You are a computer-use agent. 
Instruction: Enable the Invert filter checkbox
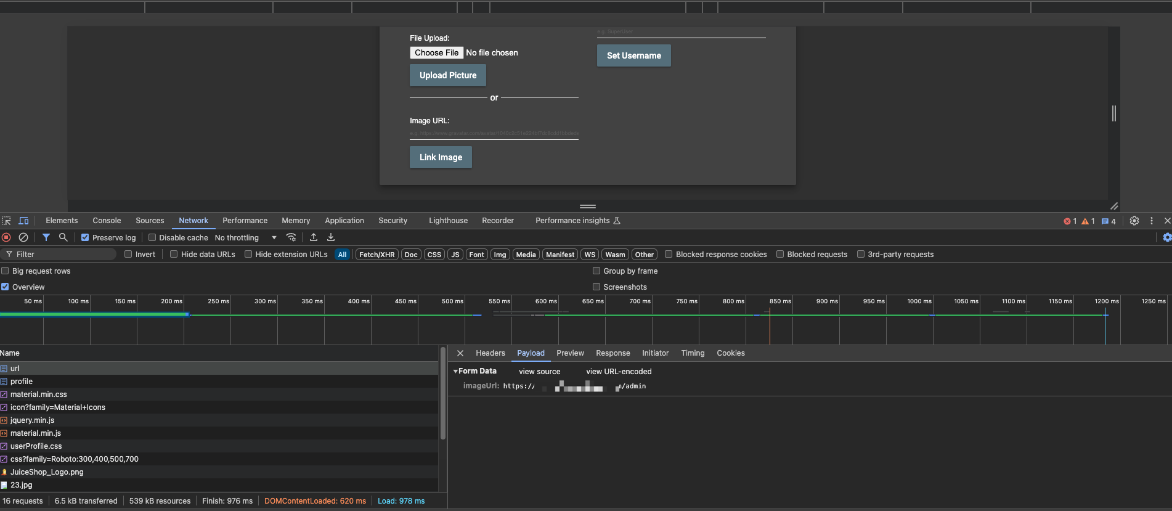tap(128, 255)
